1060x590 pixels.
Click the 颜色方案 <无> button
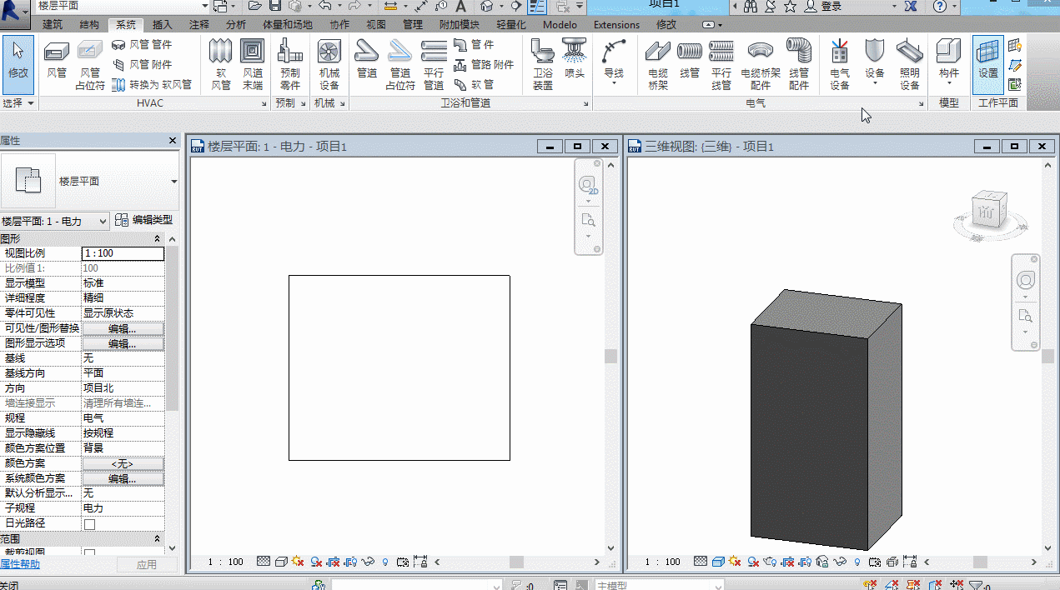click(x=123, y=464)
